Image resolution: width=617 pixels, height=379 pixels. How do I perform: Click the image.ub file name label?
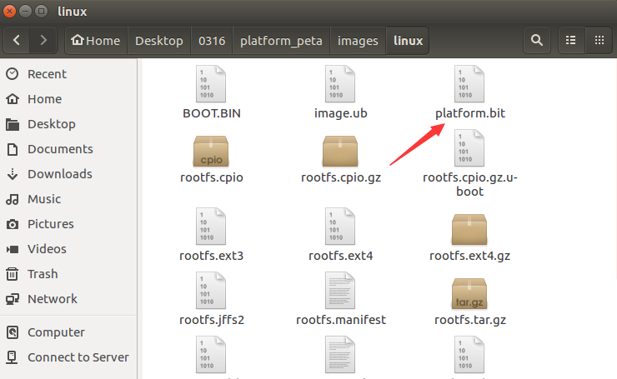(x=340, y=113)
